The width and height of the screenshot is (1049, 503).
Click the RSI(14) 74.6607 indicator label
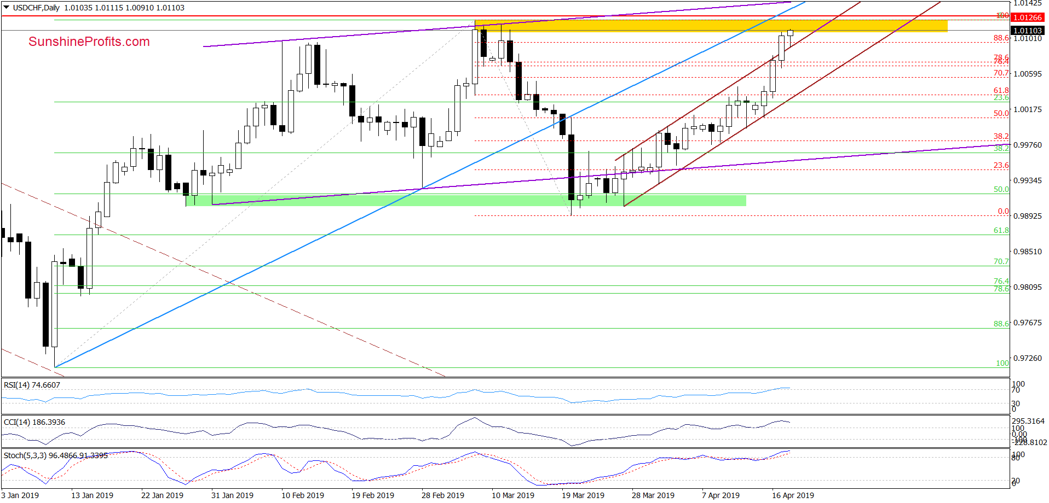click(x=32, y=385)
